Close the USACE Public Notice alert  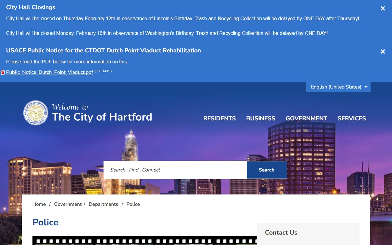coord(383,52)
